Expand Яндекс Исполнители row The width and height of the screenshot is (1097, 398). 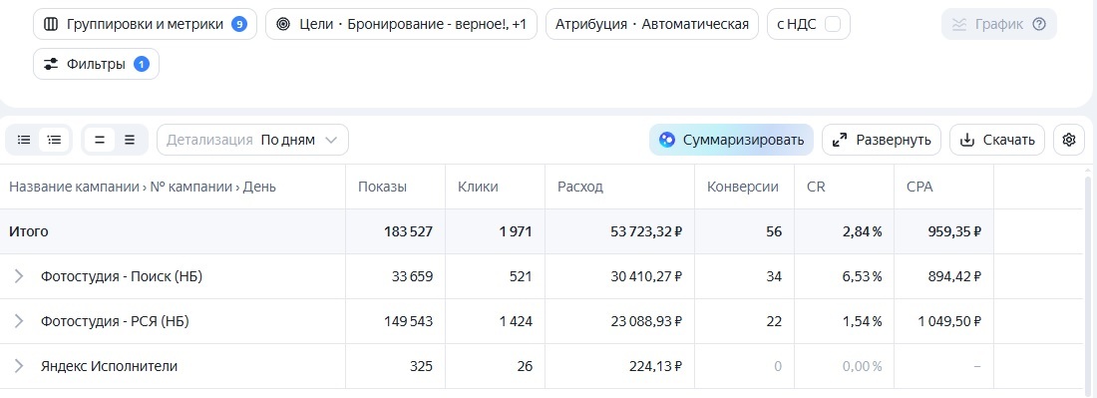click(x=19, y=366)
